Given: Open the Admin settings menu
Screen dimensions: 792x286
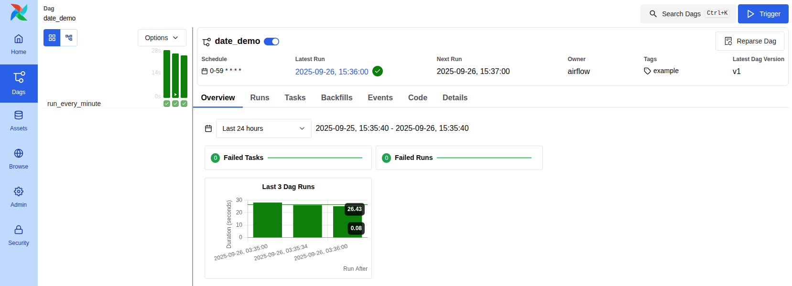Looking at the screenshot, I should [x=19, y=197].
